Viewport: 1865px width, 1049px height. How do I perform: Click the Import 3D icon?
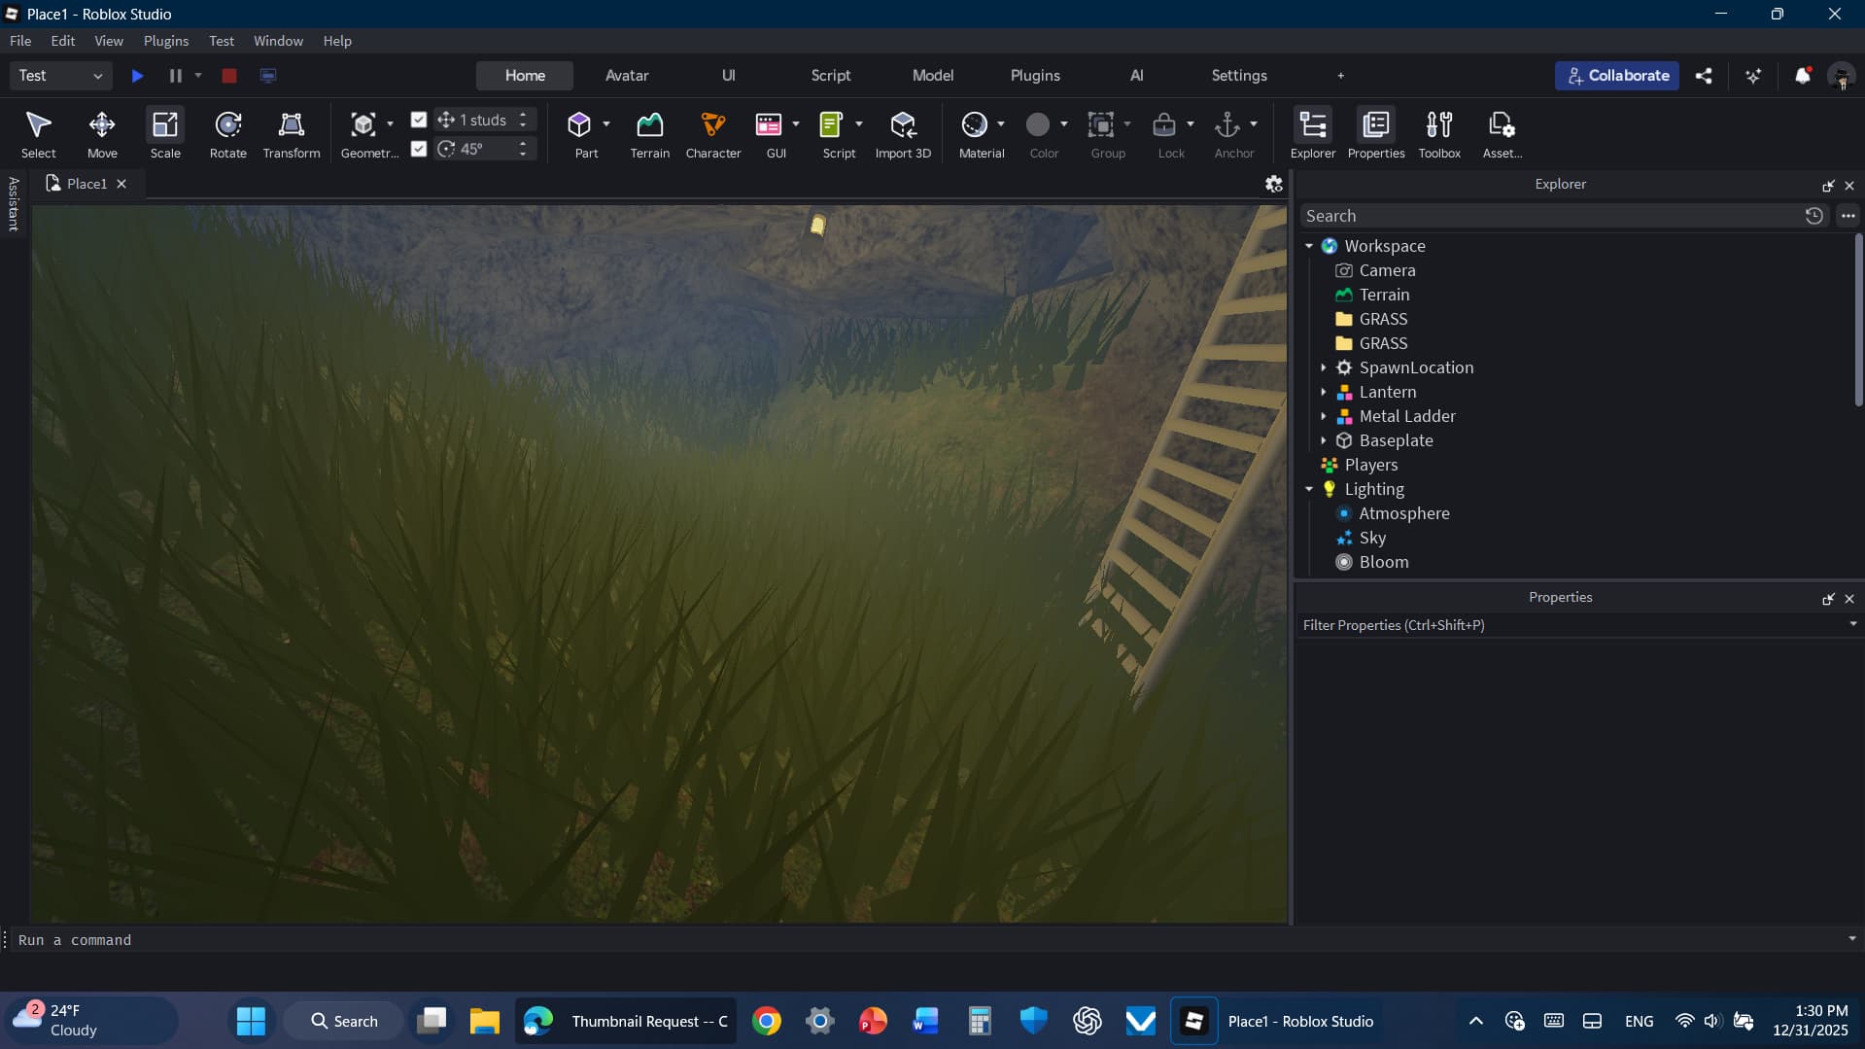click(902, 133)
